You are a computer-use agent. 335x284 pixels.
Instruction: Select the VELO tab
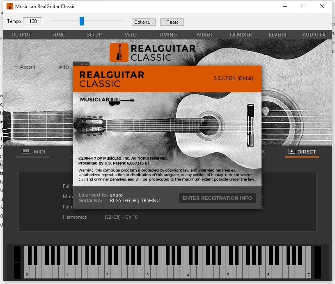tap(131, 34)
